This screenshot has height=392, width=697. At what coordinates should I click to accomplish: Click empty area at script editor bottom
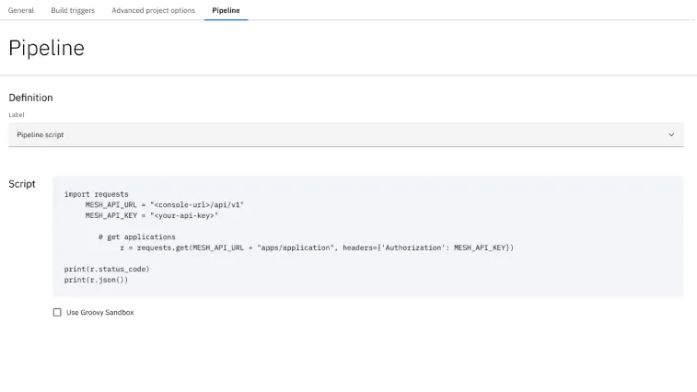tap(368, 290)
